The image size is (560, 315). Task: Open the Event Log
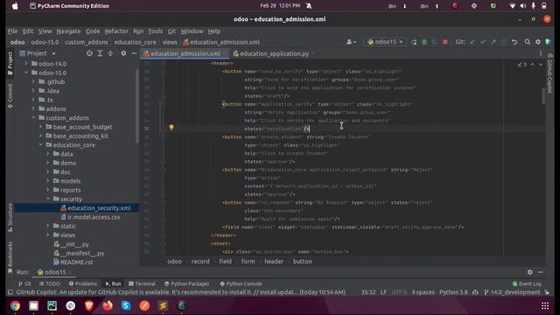527,283
